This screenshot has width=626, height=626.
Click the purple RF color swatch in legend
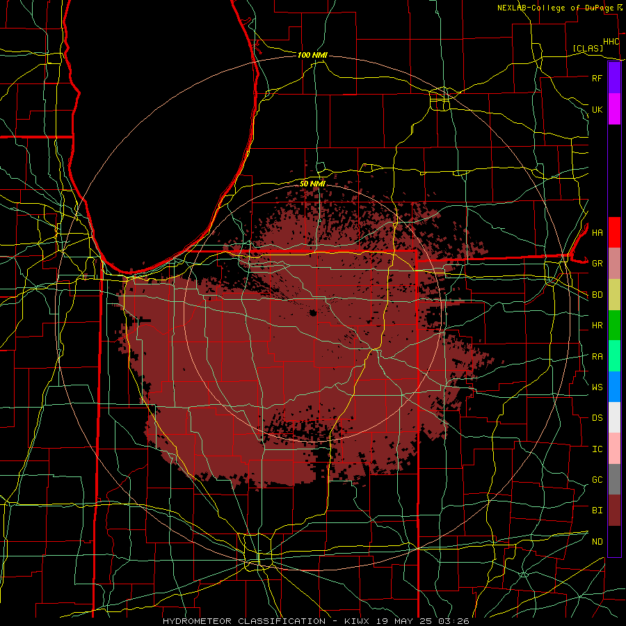pyautogui.click(x=614, y=78)
